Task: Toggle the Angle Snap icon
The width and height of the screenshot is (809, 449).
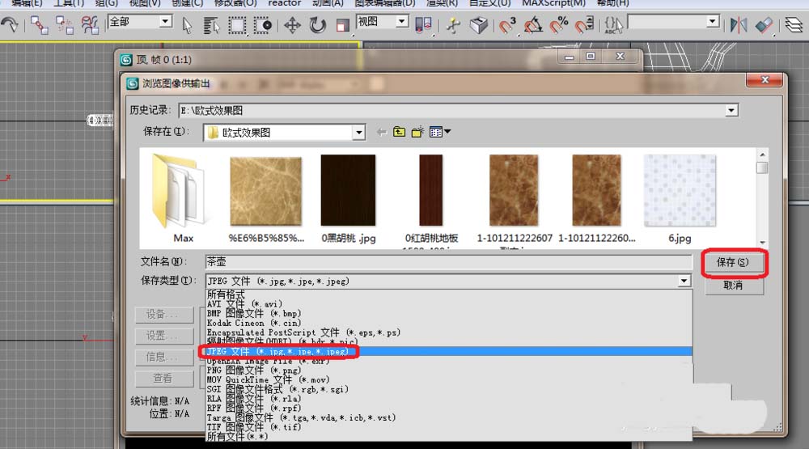Action: pos(532,26)
